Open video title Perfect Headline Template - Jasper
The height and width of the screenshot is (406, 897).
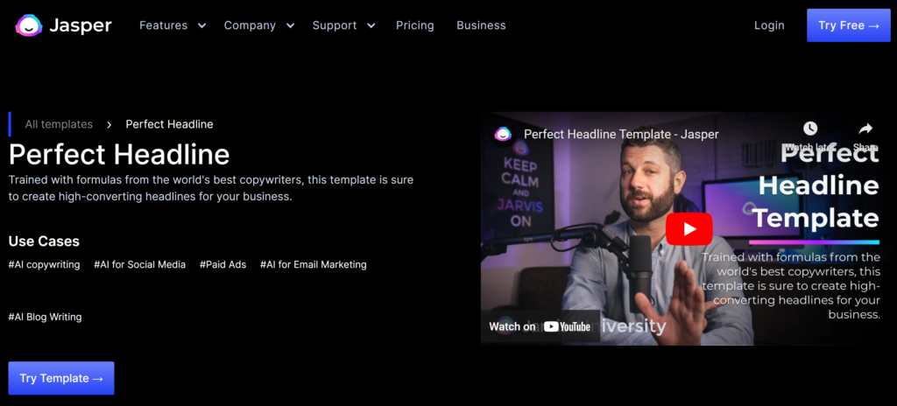[621, 135]
